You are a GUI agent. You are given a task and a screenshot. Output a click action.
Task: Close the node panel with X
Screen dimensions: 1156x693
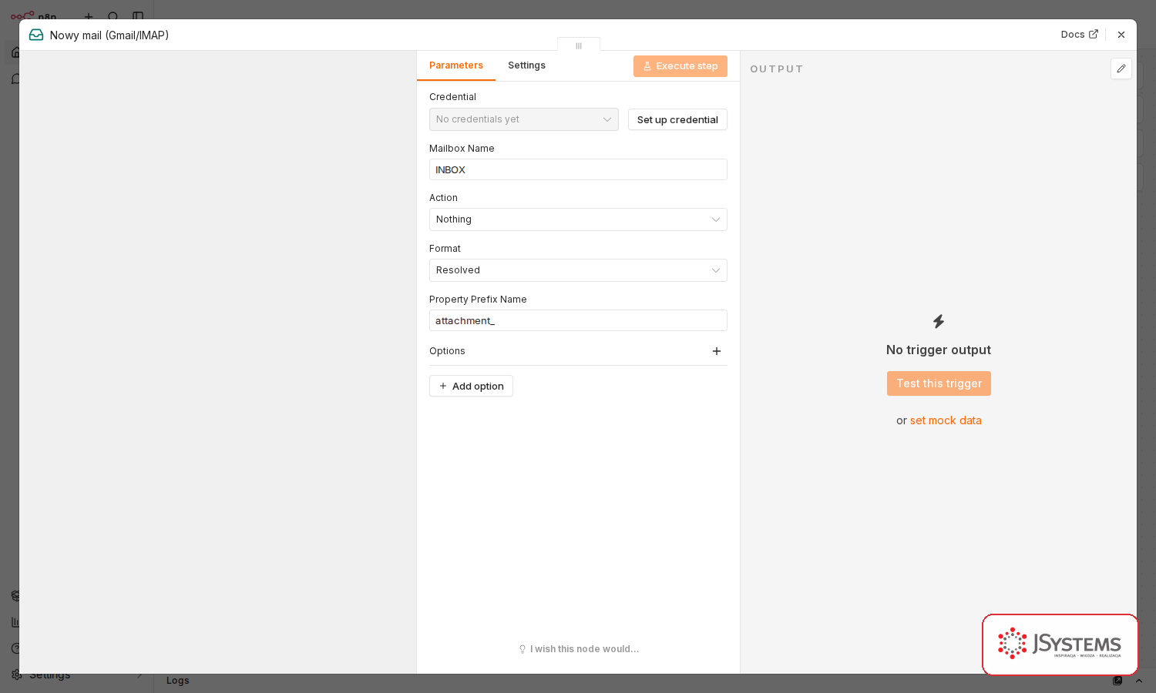point(1121,35)
